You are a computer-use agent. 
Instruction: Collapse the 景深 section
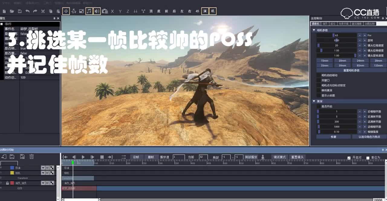point(314,101)
